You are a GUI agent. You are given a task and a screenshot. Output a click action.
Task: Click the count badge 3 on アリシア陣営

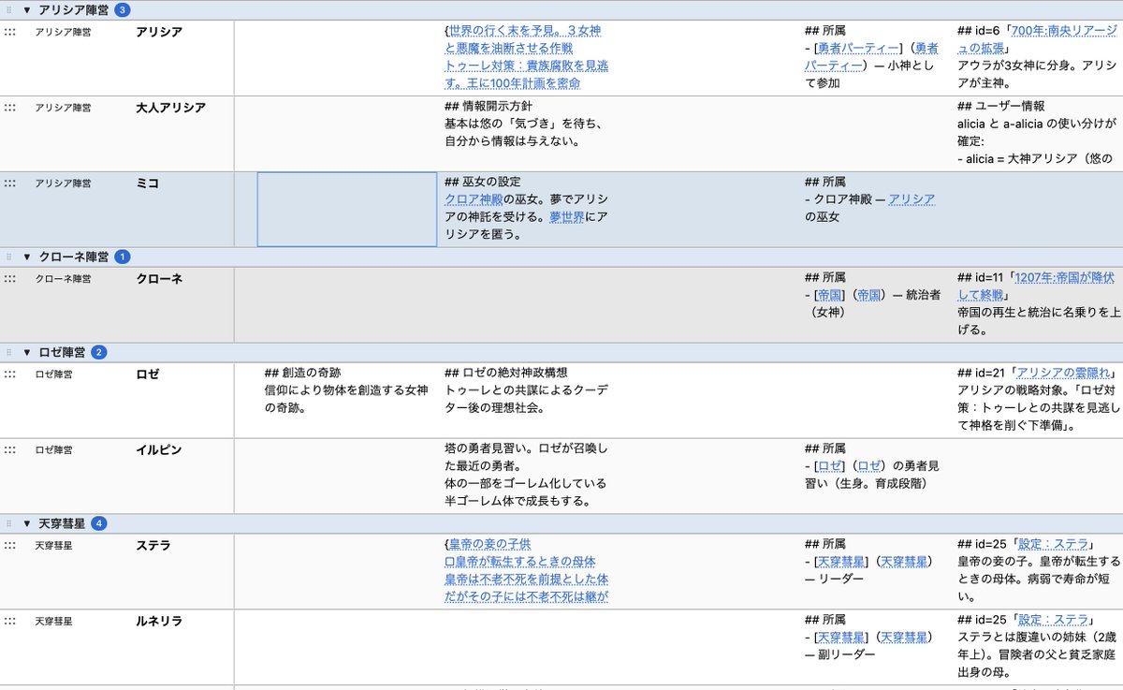point(123,10)
